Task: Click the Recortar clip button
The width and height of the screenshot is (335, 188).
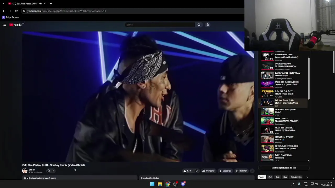Action: coord(241,171)
